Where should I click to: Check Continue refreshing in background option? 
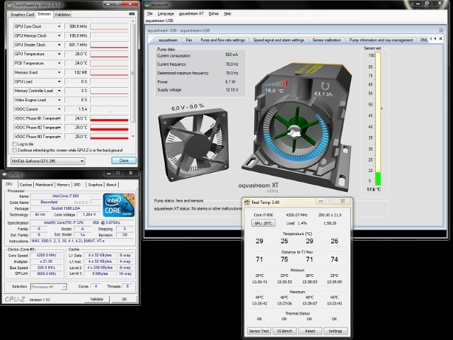pyautogui.click(x=14, y=149)
